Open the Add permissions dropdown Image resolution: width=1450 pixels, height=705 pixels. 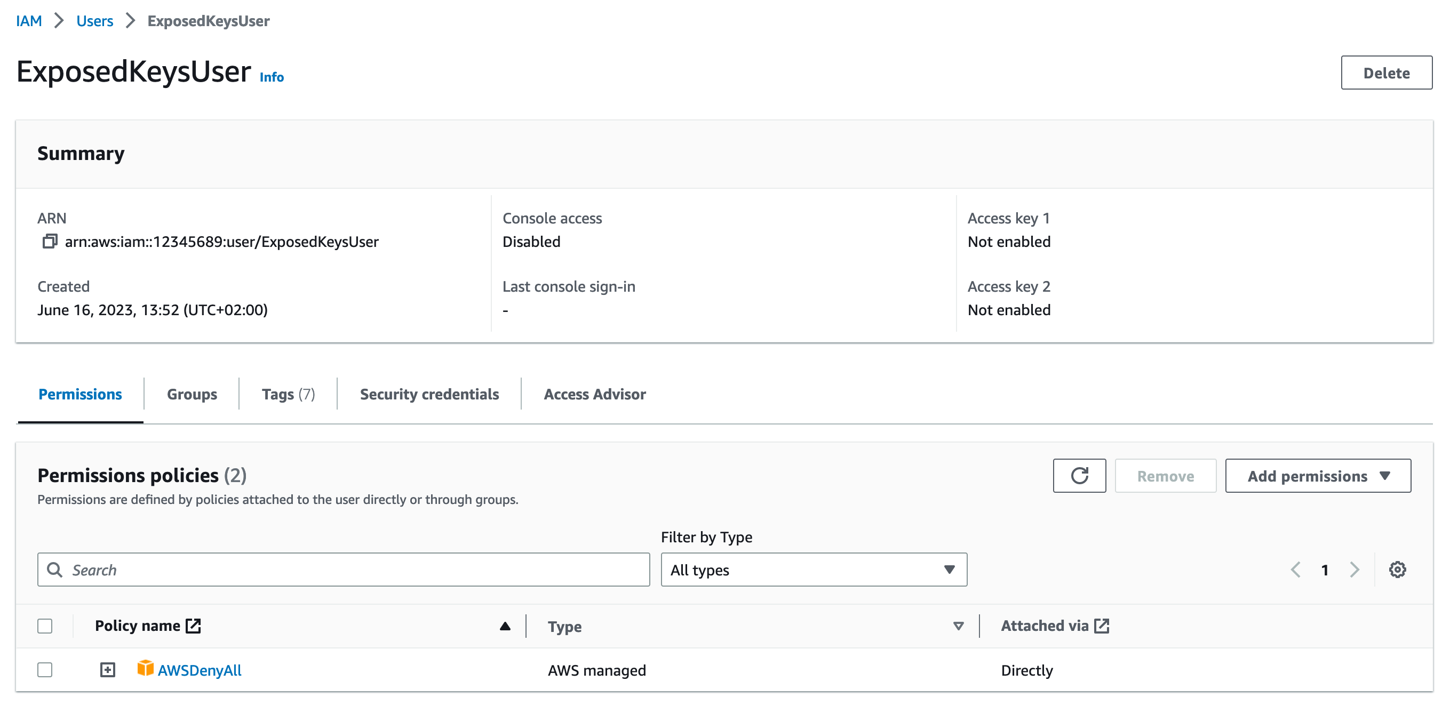pyautogui.click(x=1318, y=476)
